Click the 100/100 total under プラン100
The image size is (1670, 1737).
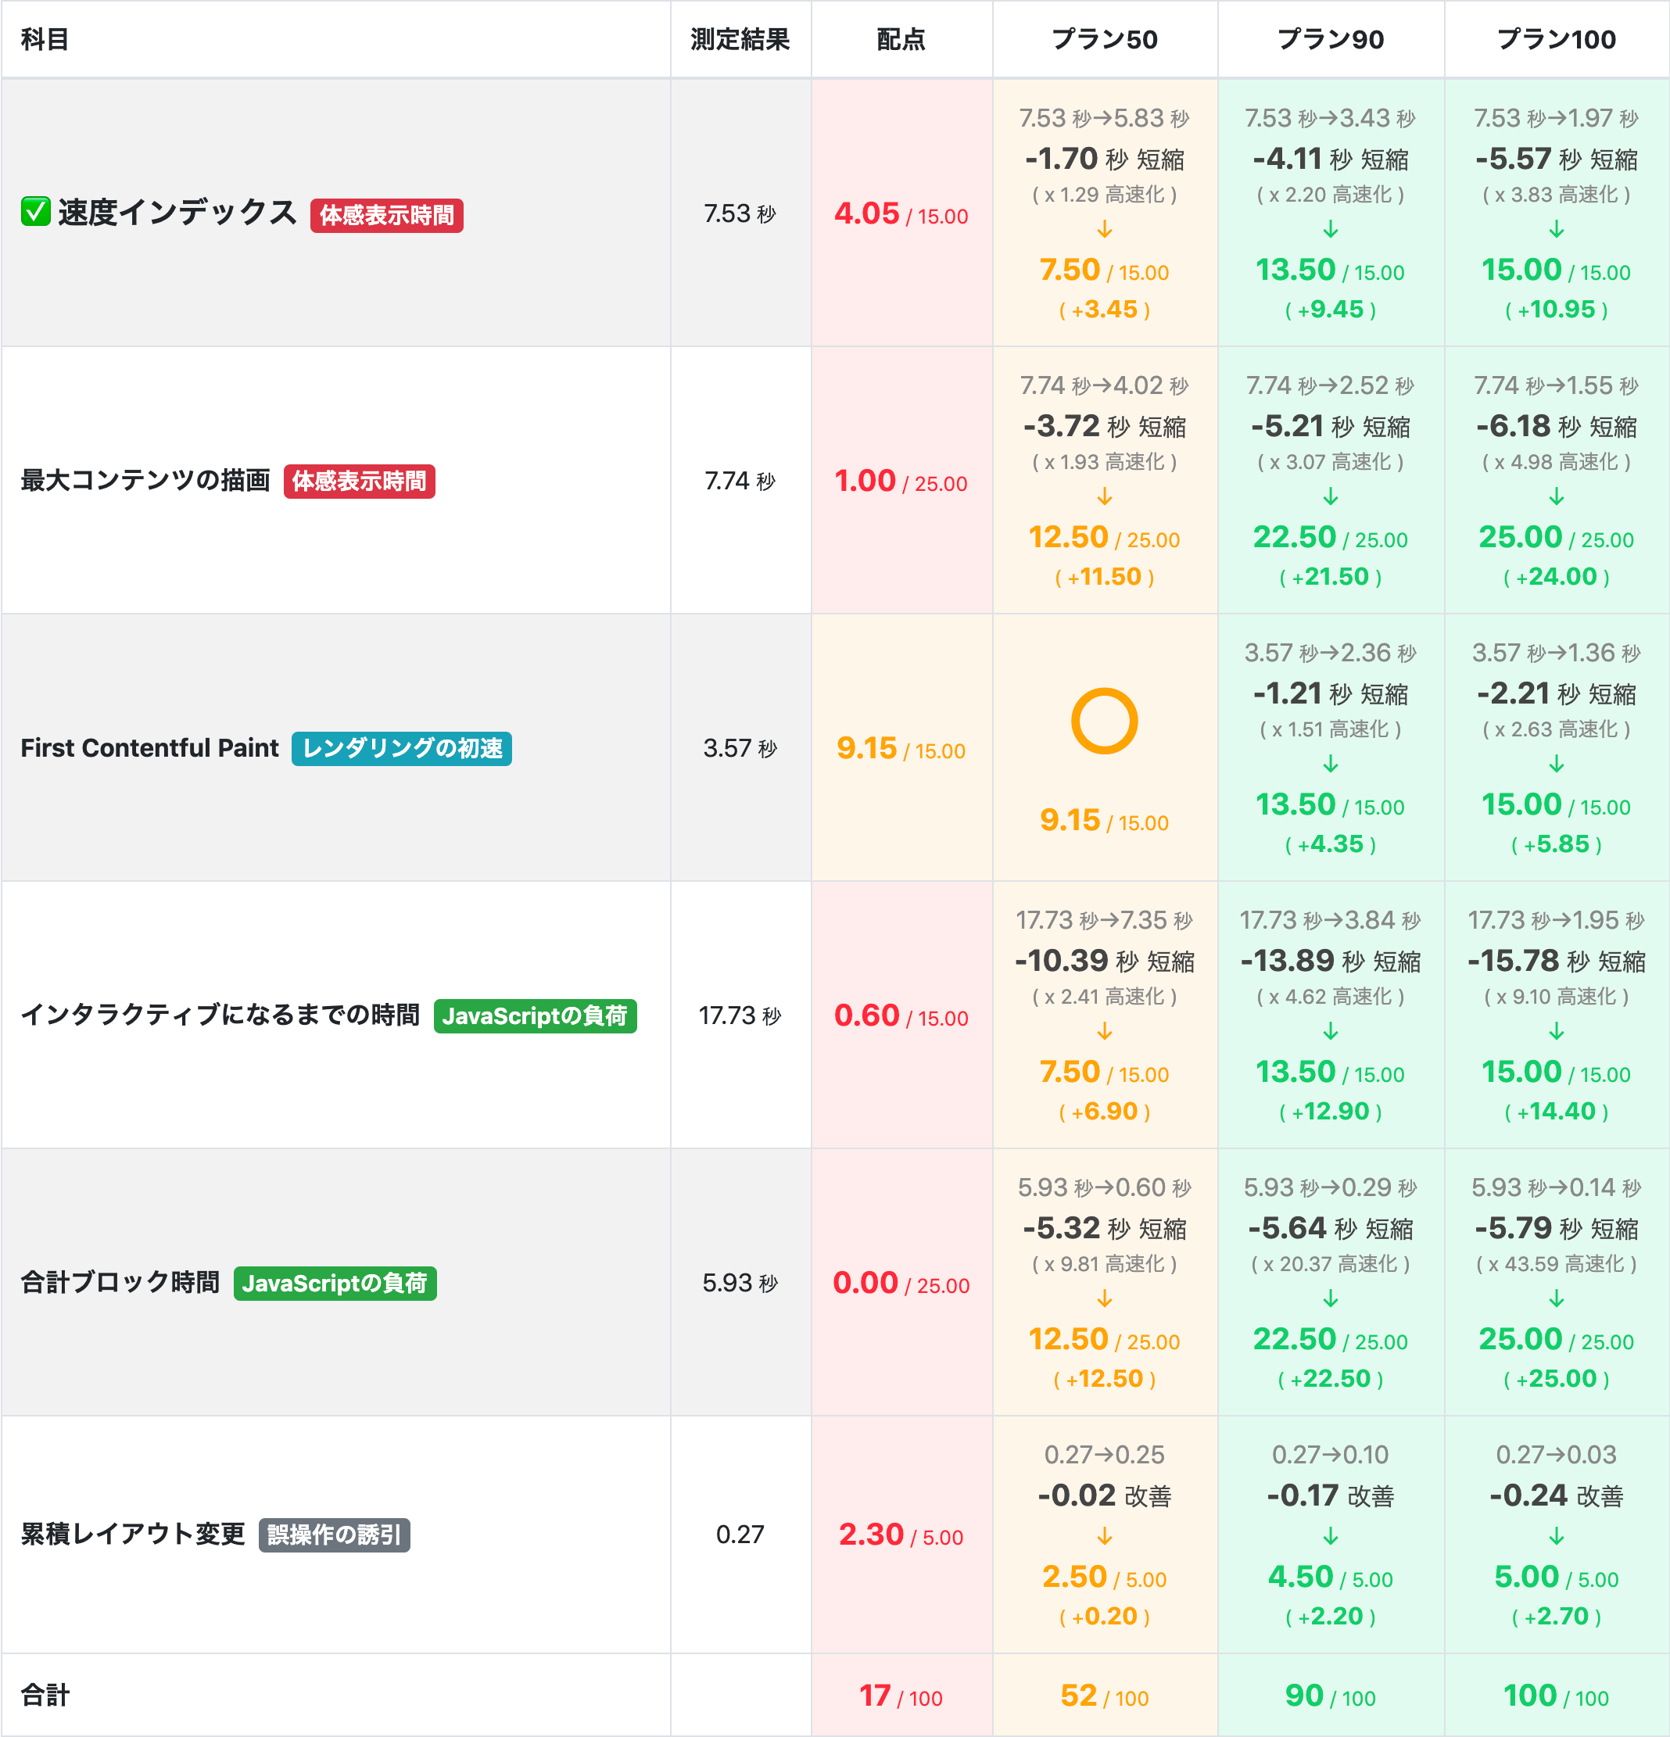(1554, 1695)
